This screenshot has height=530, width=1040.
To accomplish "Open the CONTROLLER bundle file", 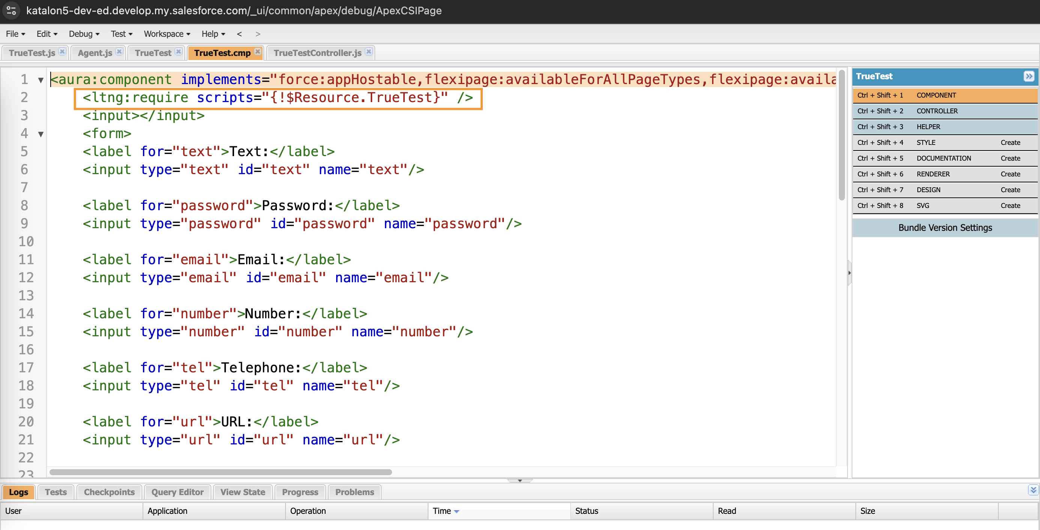I will pos(945,111).
